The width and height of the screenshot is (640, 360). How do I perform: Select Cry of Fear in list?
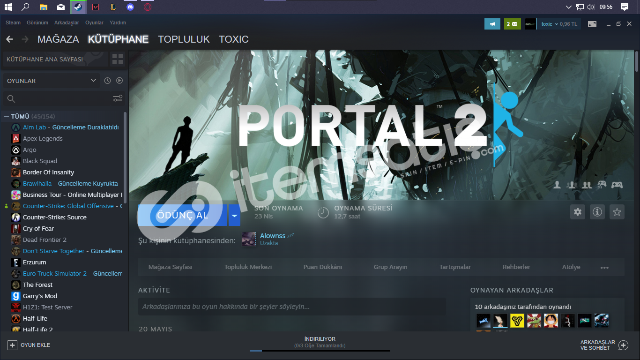[38, 228]
